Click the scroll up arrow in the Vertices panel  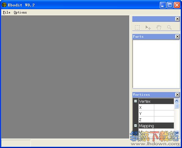click(x=177, y=101)
